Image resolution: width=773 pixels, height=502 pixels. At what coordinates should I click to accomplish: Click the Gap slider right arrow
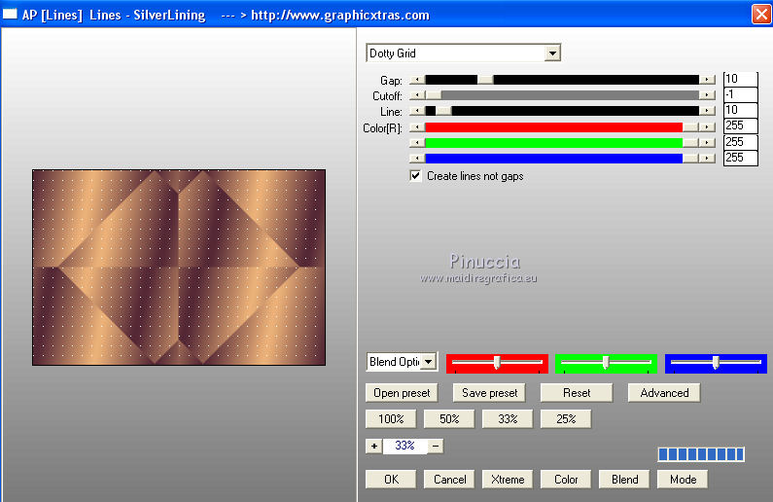[x=708, y=80]
